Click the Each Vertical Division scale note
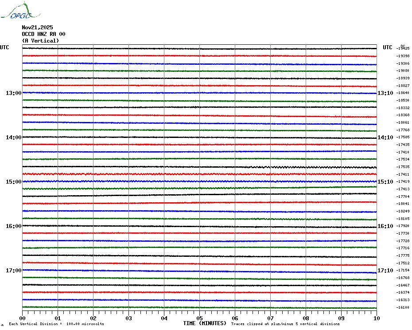Viewport: 412px width, 330px height. tap(56, 324)
